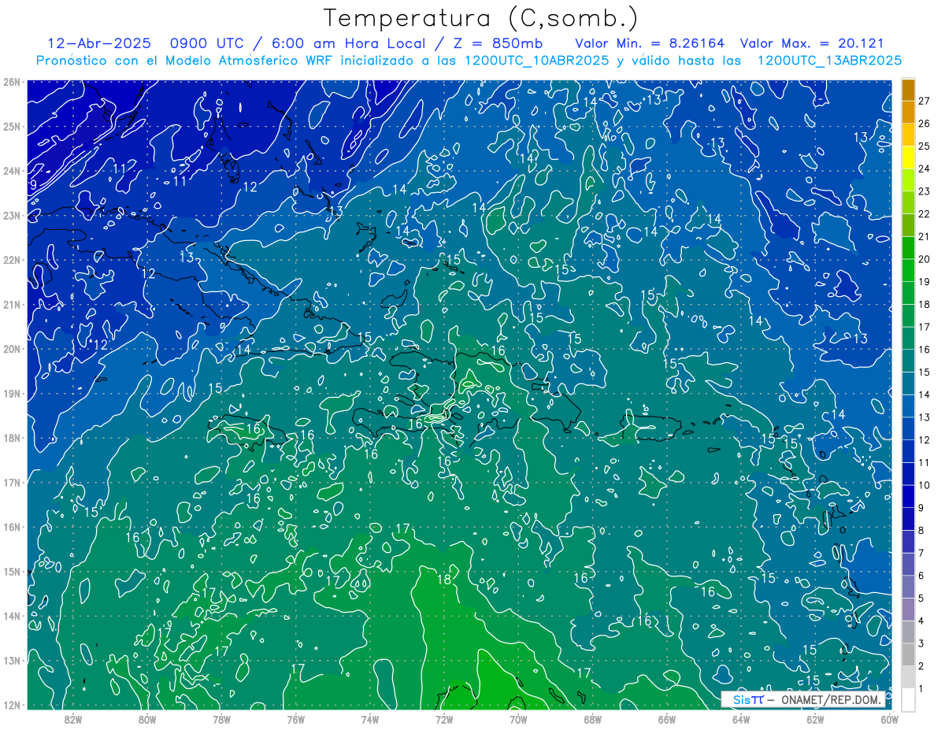Click the longitude axis label '74W'
This screenshot has width=945, height=730.
tap(369, 719)
